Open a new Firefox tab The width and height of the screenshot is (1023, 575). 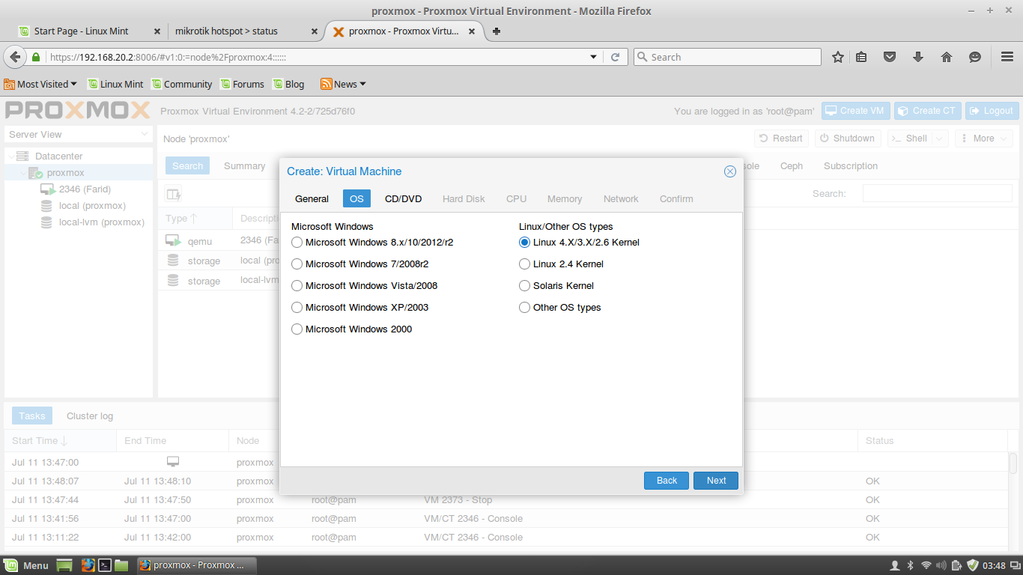coord(497,31)
